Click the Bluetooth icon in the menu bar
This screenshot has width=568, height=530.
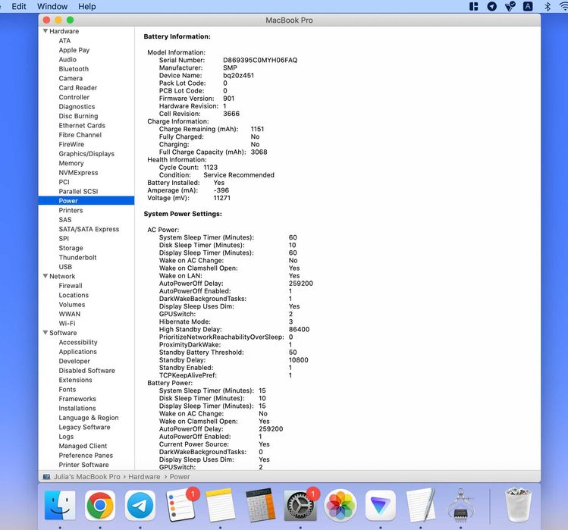548,7
